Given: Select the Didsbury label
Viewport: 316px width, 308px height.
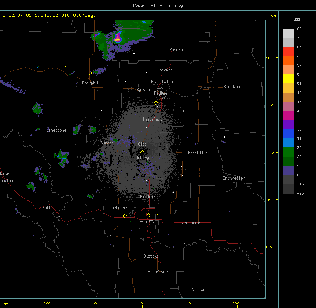Looking at the screenshot, I should click(140, 158).
